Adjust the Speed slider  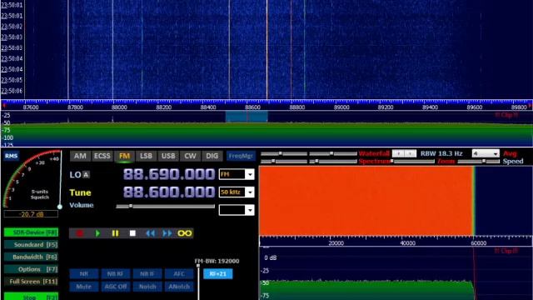coord(479,161)
